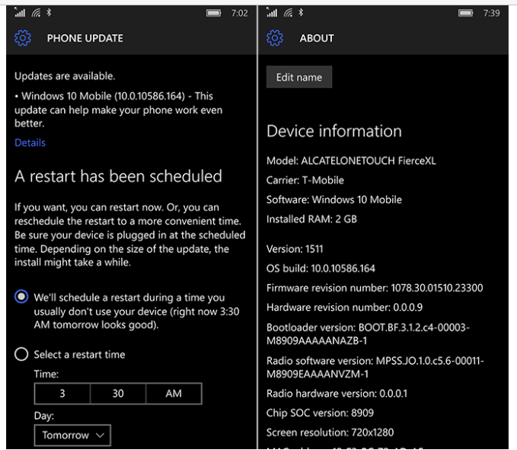Tap the ABOUT page title

tap(317, 38)
